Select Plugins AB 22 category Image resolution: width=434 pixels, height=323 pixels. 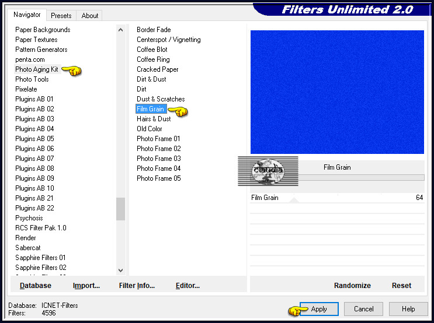coord(34,208)
